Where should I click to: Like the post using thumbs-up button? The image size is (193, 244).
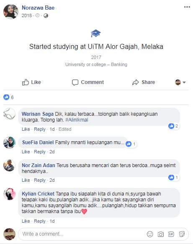coord(31,82)
